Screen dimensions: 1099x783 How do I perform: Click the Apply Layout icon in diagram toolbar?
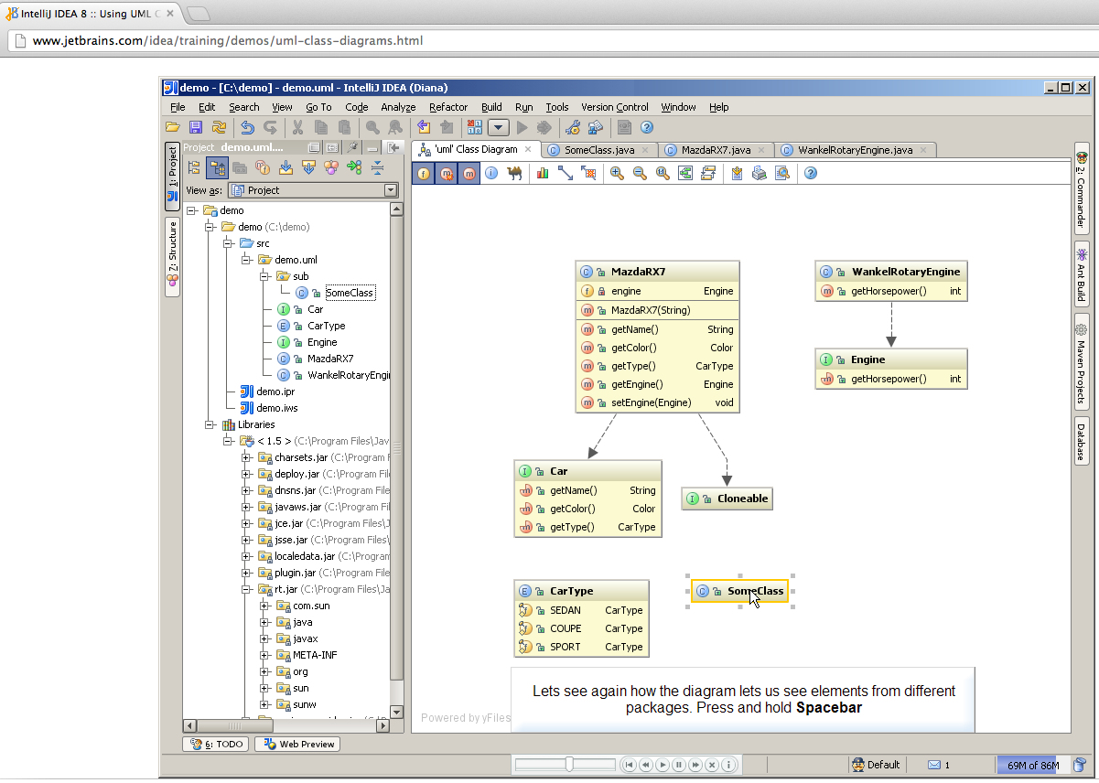click(x=708, y=173)
